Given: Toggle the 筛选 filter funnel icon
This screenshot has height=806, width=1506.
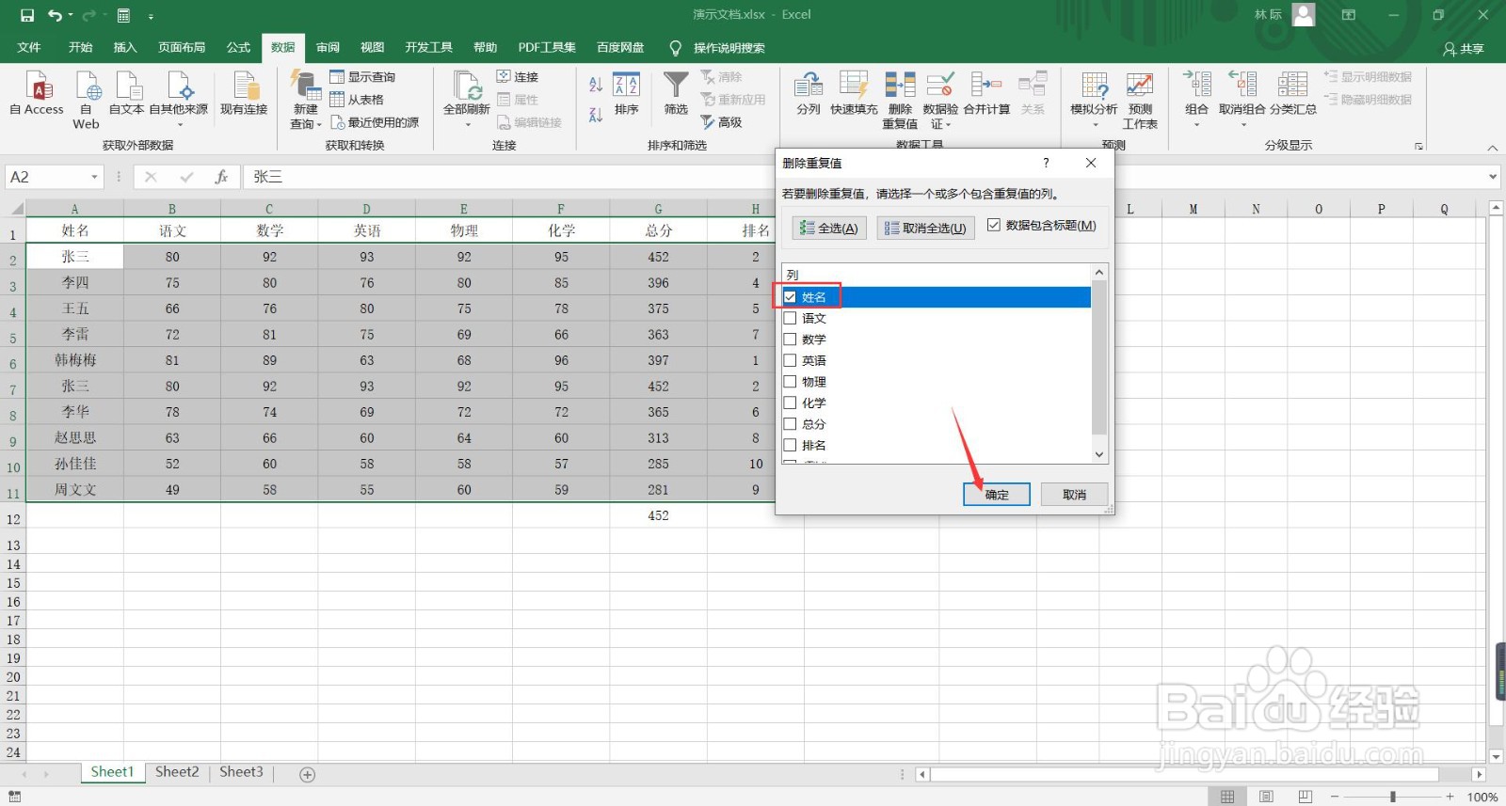Looking at the screenshot, I should (676, 85).
